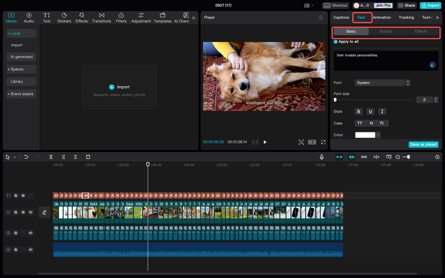Image resolution: width=445 pixels, height=278 pixels.
Task: Click Save as preset button
Action: pos(423,145)
